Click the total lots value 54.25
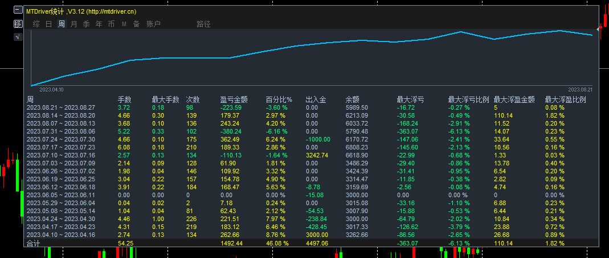The height and width of the screenshot is (258, 609). pos(126,243)
